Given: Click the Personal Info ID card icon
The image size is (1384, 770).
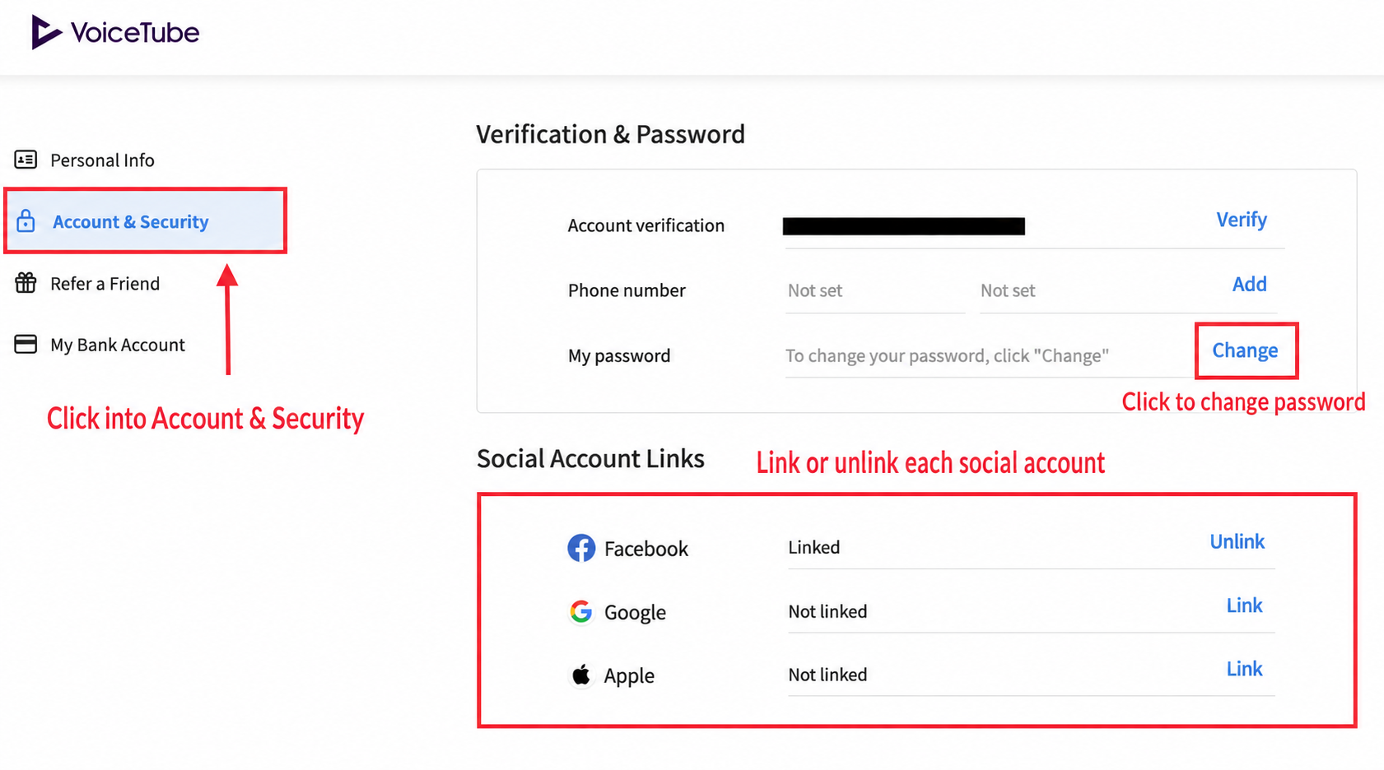Looking at the screenshot, I should pyautogui.click(x=26, y=160).
